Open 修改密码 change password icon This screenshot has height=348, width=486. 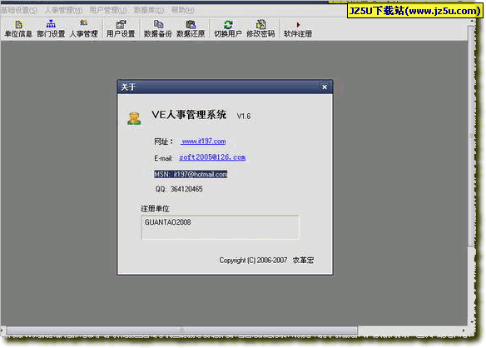[x=260, y=29]
